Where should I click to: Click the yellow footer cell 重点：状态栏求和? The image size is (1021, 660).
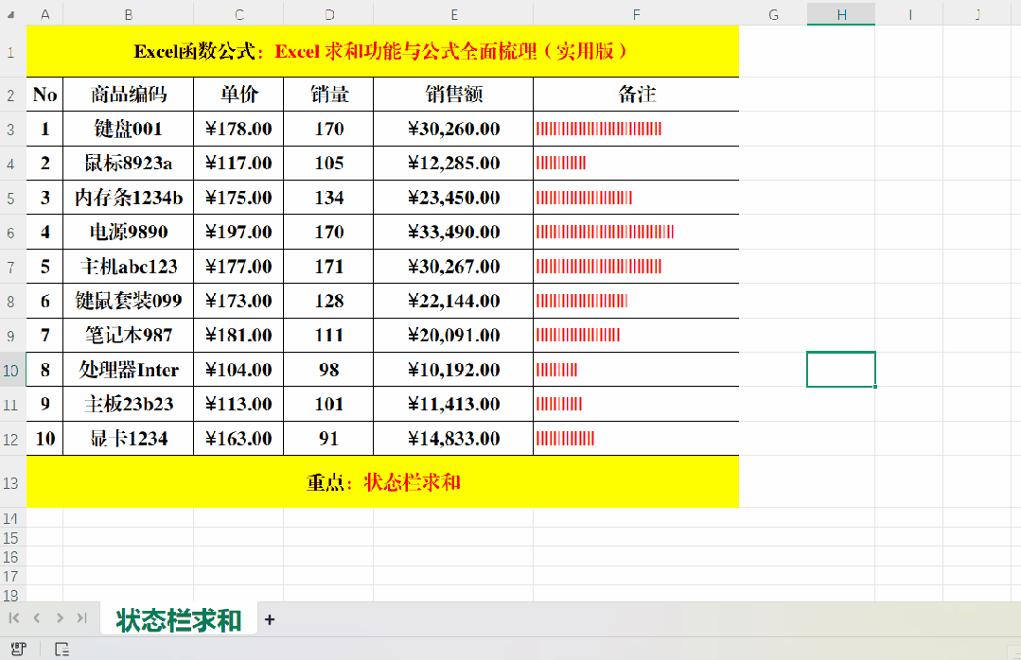click(x=383, y=482)
